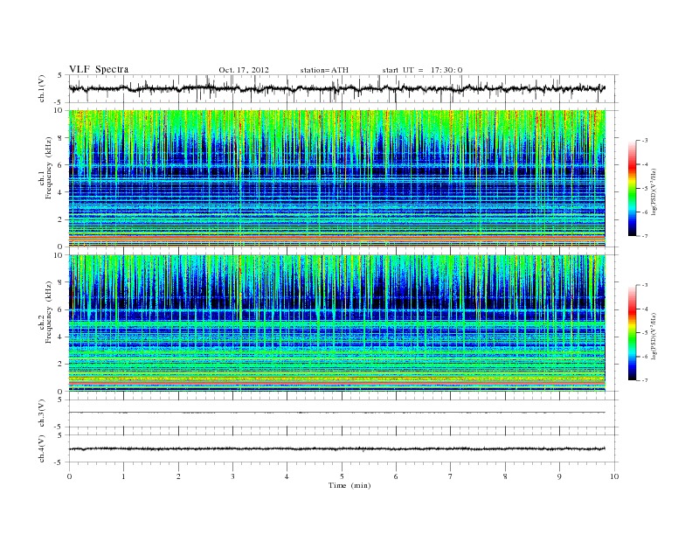Click time axis tick label "8"

coord(505,476)
